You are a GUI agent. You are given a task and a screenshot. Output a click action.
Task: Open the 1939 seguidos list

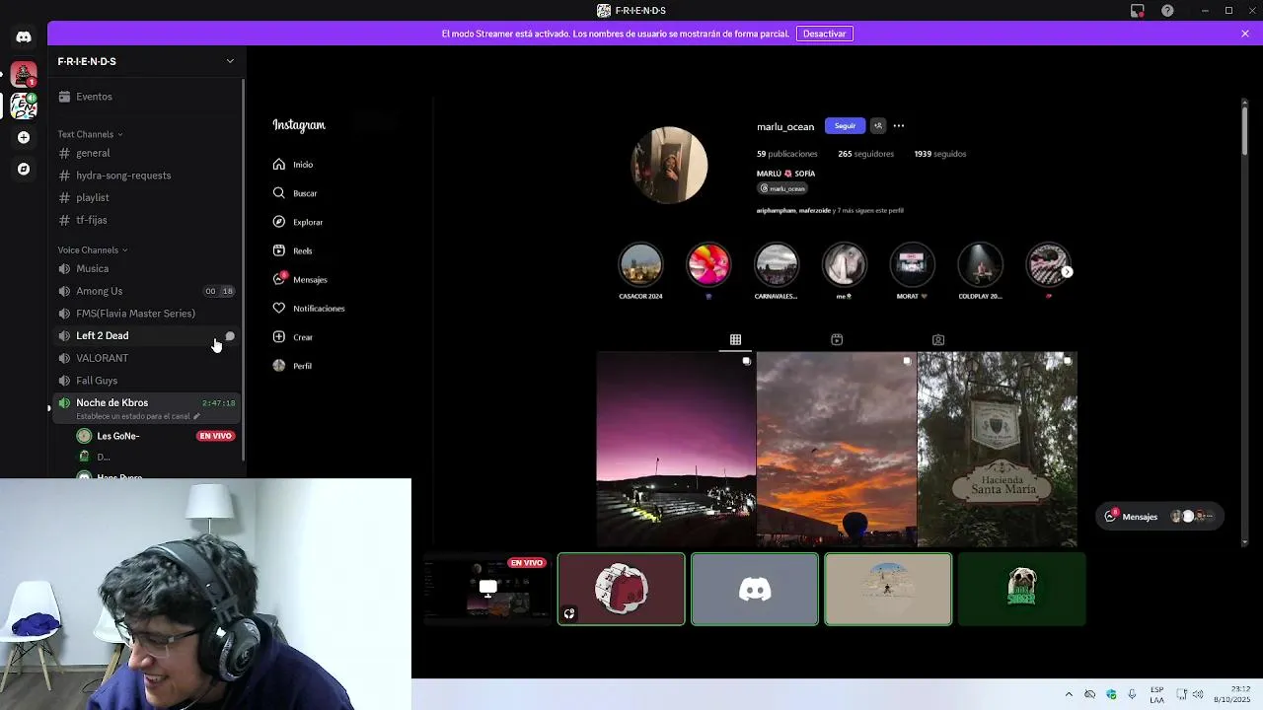(939, 154)
